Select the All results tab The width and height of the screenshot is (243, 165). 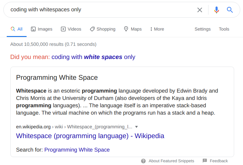click(x=17, y=29)
